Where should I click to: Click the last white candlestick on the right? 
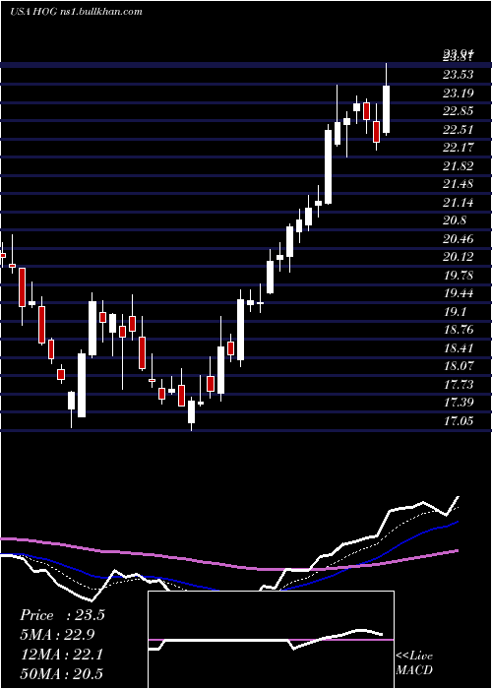(x=387, y=109)
